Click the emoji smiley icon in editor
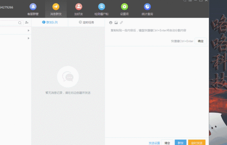Image resolution: width=227 pixels, height=145 pixels. [x=111, y=23]
